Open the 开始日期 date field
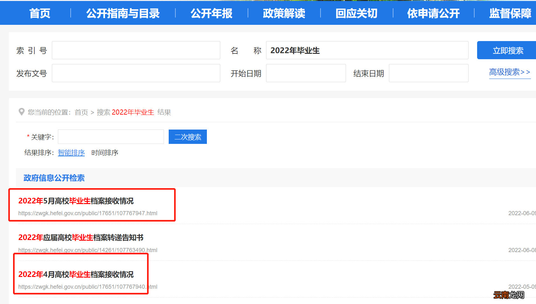This screenshot has width=536, height=304. coord(306,73)
